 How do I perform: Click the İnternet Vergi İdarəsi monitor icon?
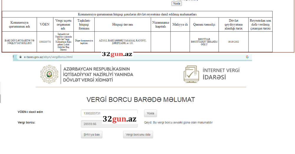(x=191, y=74)
